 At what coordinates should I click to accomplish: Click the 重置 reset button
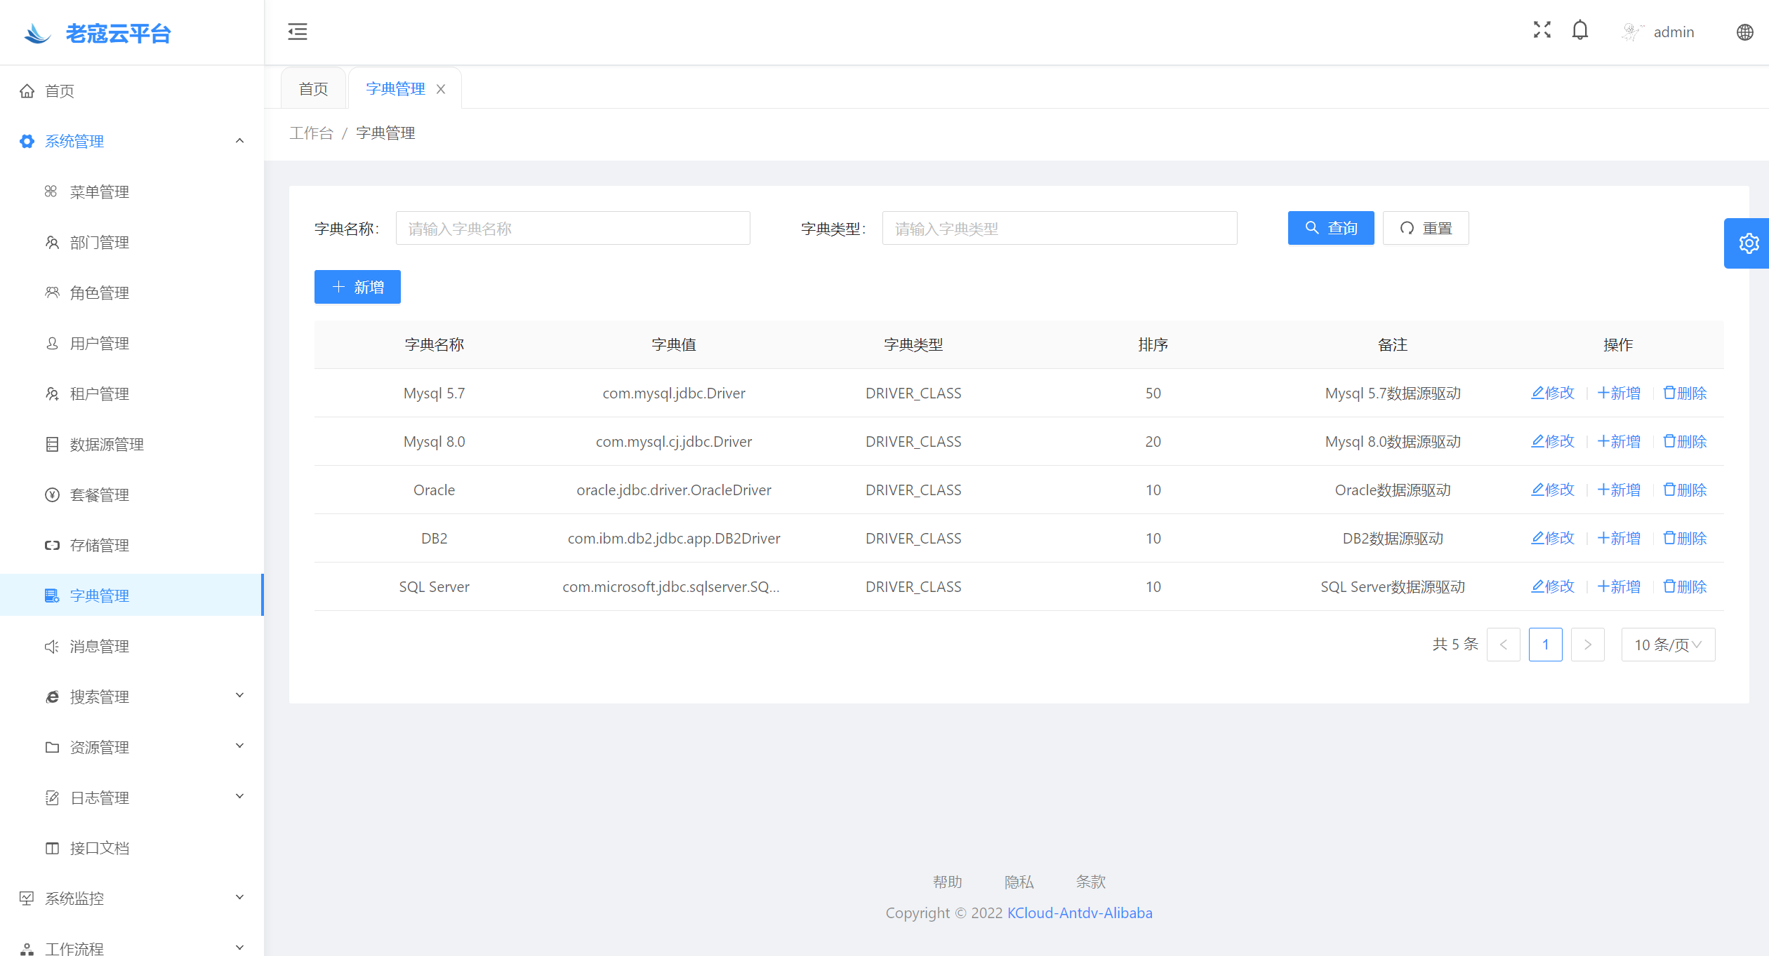tap(1425, 228)
